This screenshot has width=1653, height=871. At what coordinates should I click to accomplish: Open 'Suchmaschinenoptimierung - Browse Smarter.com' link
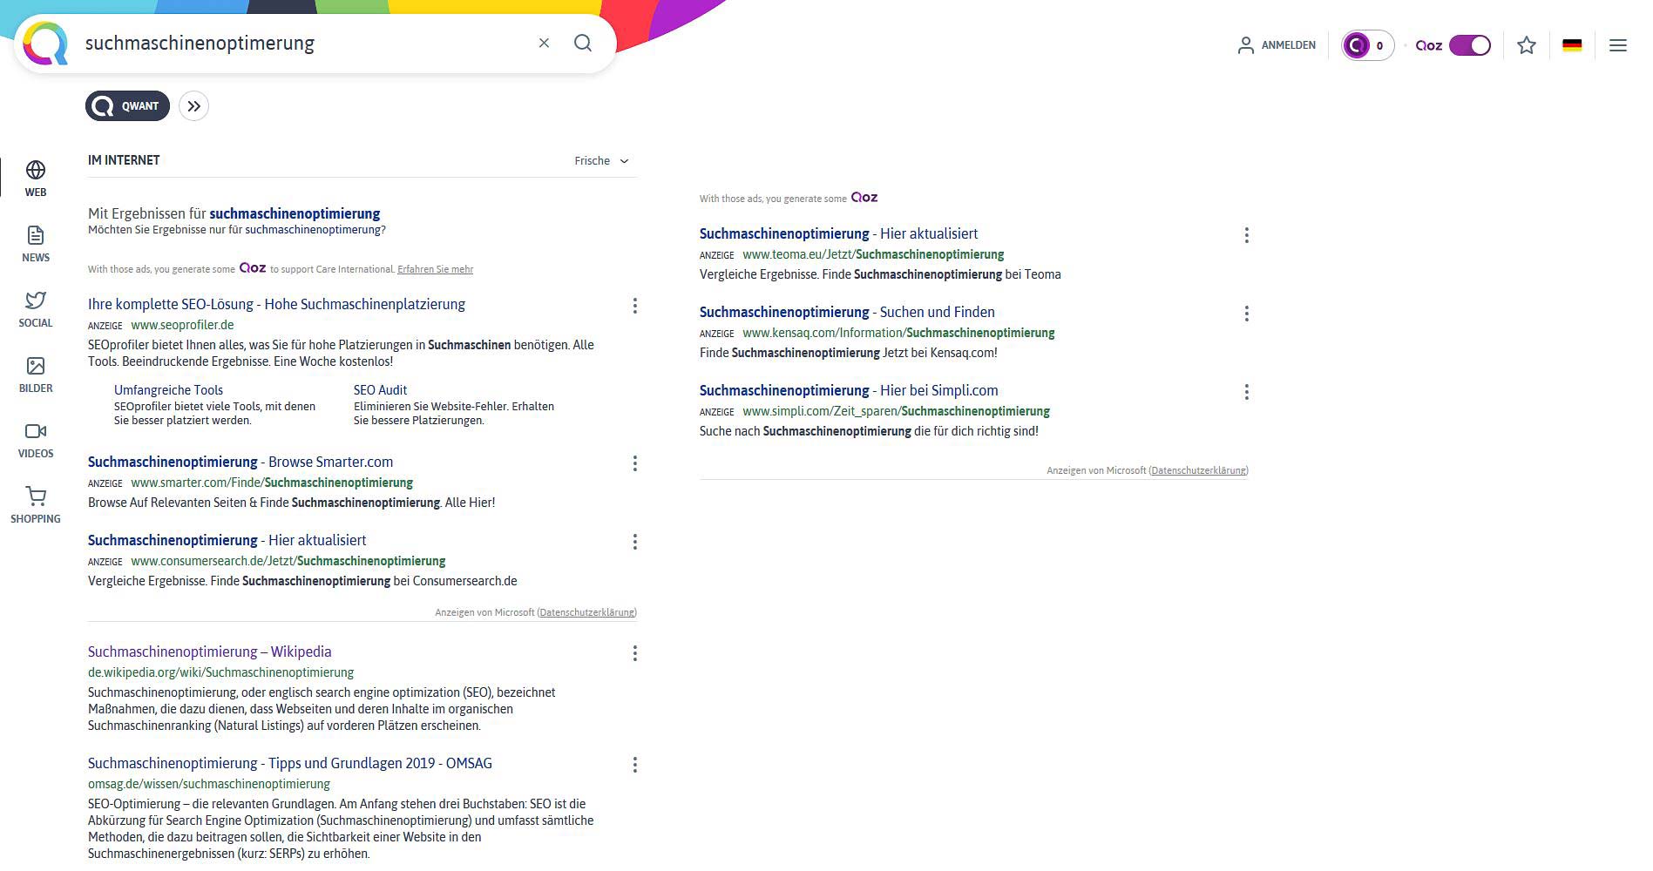click(x=240, y=462)
